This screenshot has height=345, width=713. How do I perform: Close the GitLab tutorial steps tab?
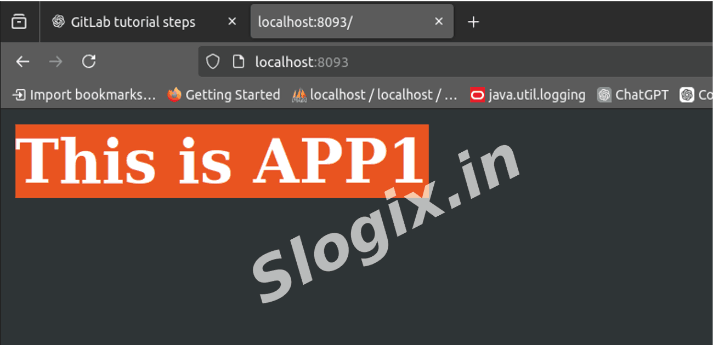pos(232,22)
